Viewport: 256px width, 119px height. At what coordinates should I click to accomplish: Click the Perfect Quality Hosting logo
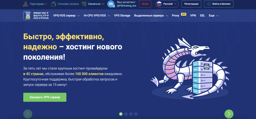[x=36, y=15]
